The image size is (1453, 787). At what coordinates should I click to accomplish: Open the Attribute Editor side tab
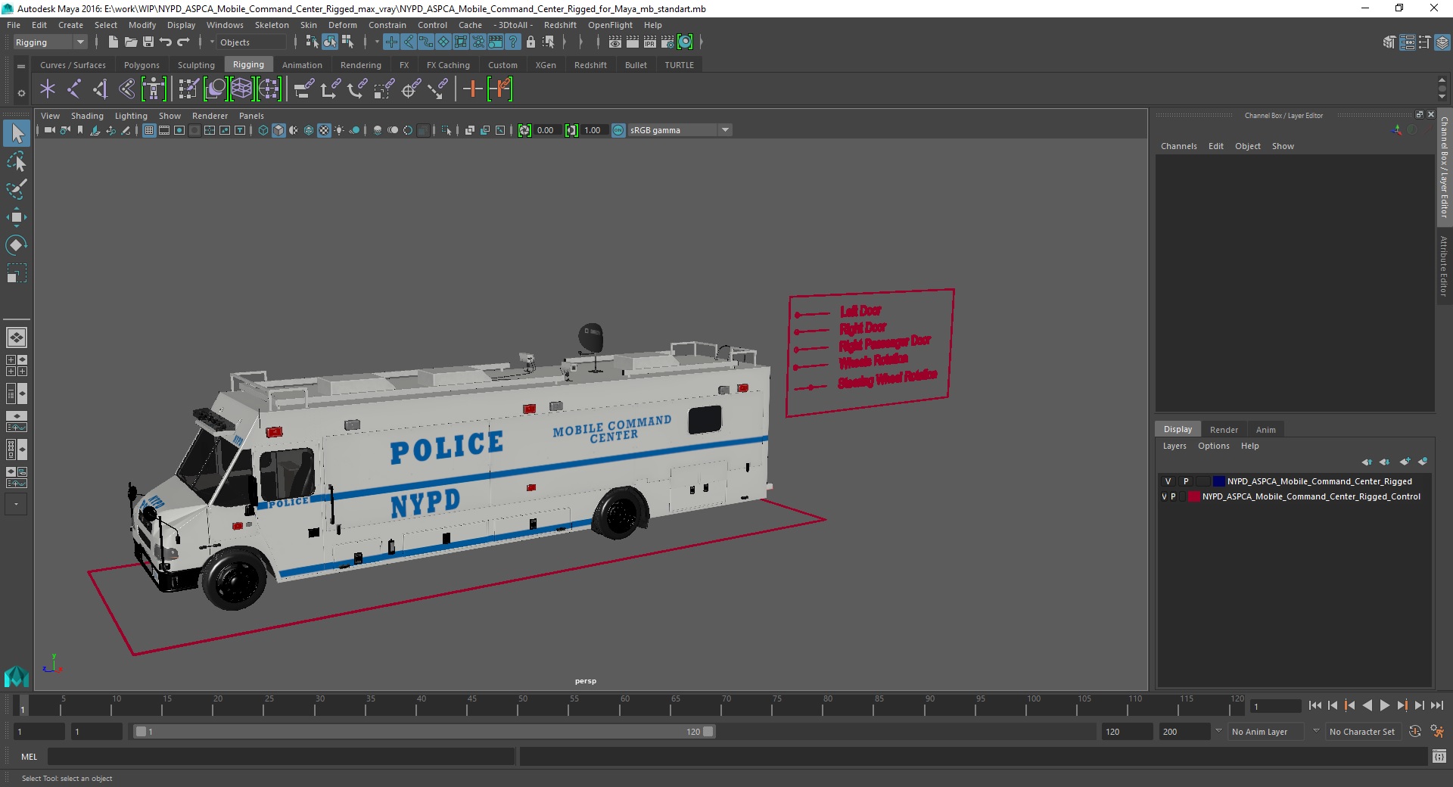pyautogui.click(x=1444, y=266)
